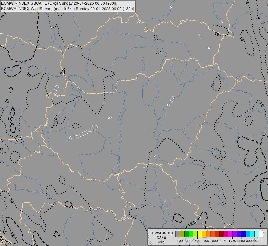268x246 pixels.
Task: Click the magenta legend swatch
Action: tap(230, 234)
